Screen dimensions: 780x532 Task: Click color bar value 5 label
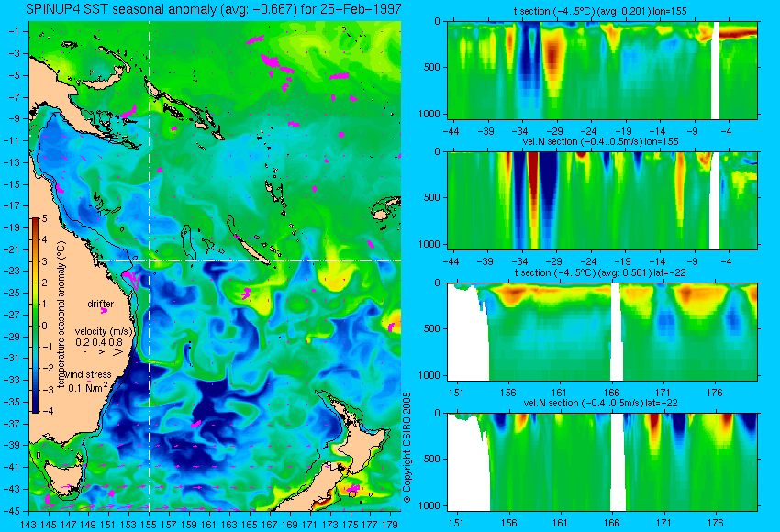(45, 218)
